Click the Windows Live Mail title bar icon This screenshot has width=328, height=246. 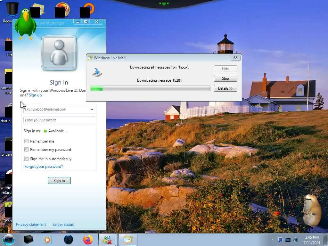(90, 58)
